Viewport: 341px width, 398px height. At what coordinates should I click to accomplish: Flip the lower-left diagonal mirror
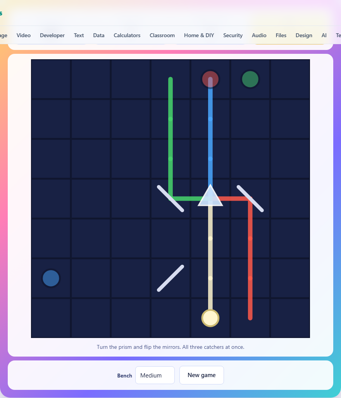[170, 278]
